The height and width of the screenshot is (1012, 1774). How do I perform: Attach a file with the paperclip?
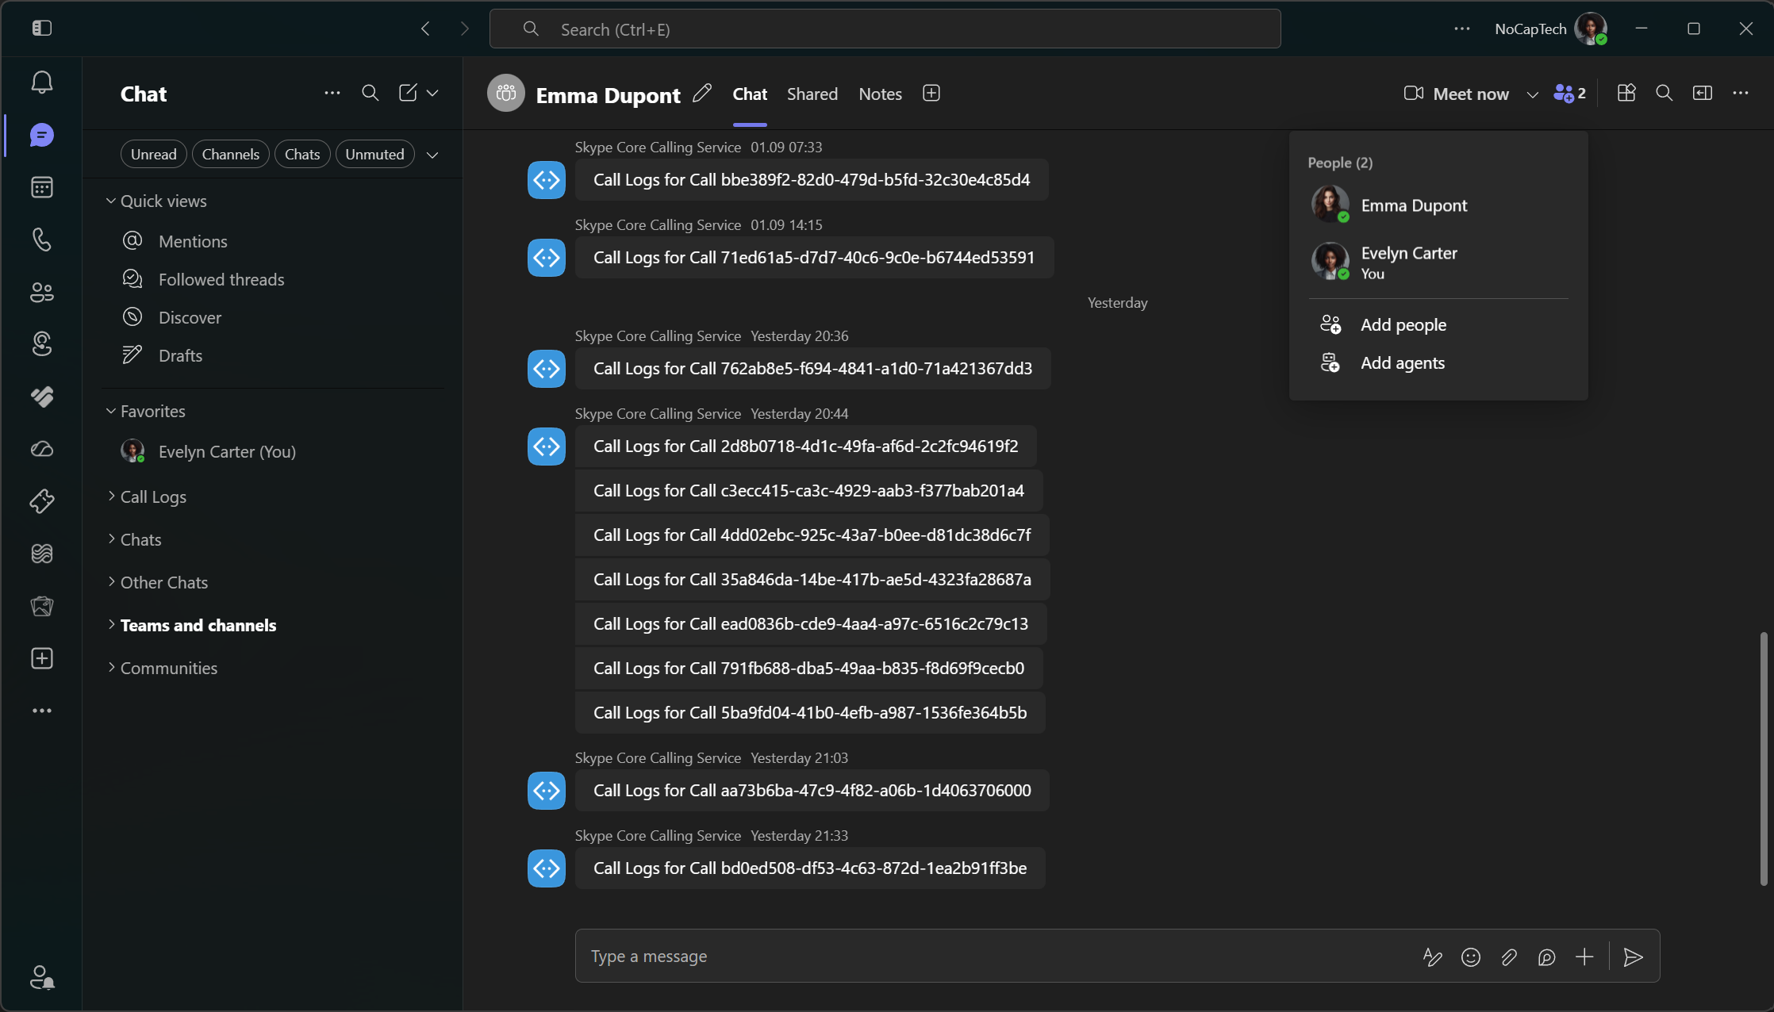pos(1509,957)
